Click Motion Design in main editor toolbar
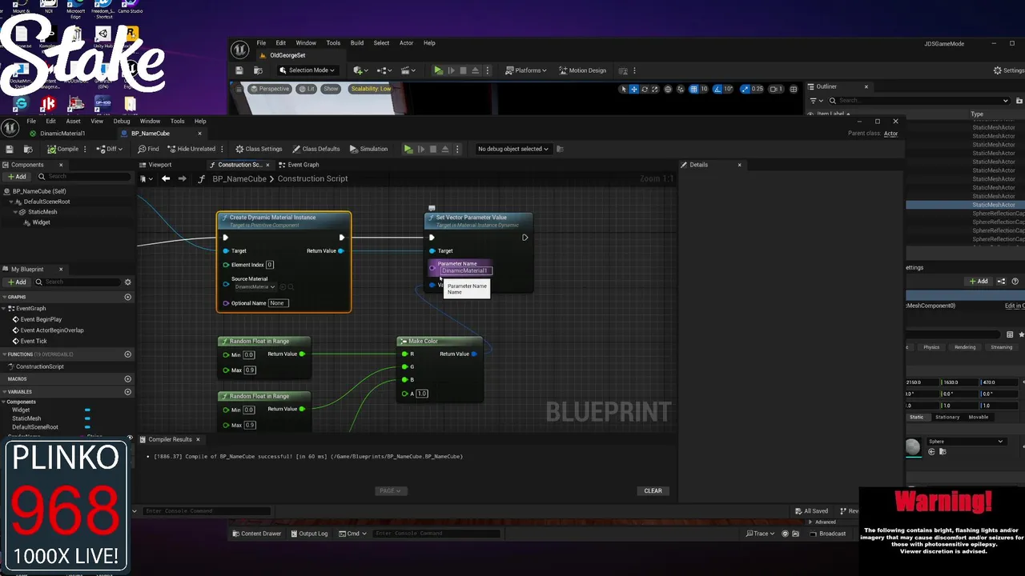The height and width of the screenshot is (576, 1025). pos(582,70)
